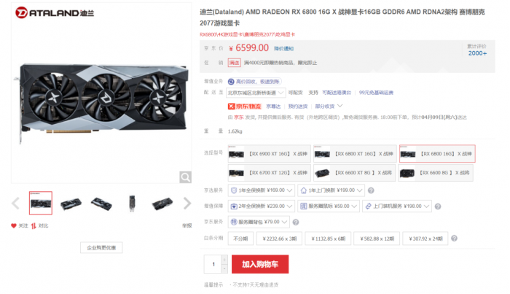This screenshot has width=510, height=294.
Task: Show next product thumbnails with right arrow
Action: [x=187, y=203]
